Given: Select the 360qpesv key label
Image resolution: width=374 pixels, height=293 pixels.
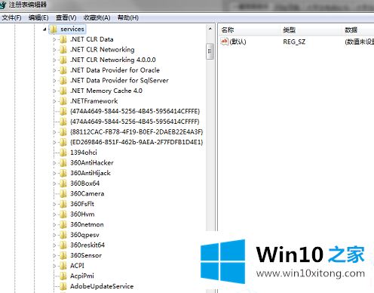Looking at the screenshot, I should coord(84,235).
